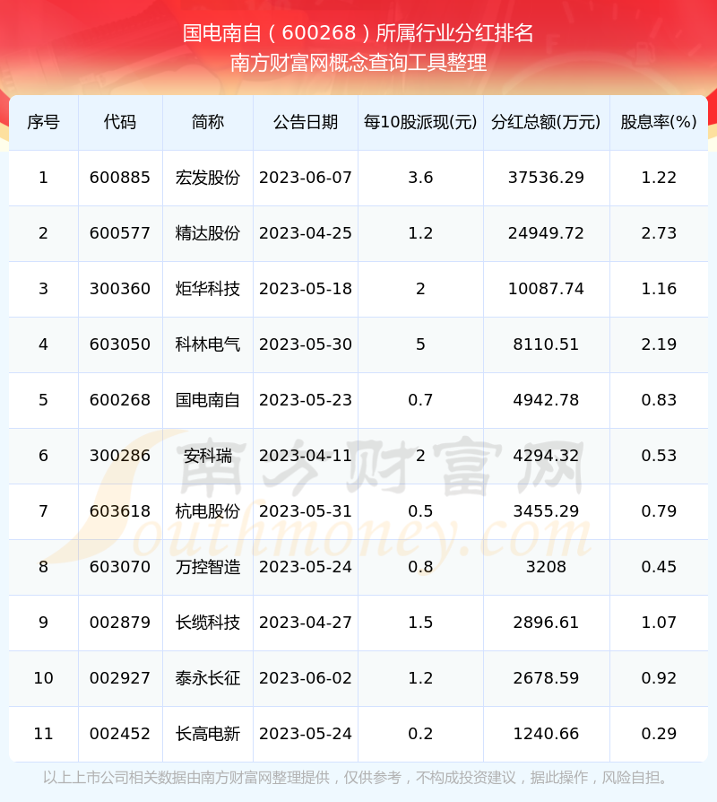Select stock code 603070
717x802 pixels.
[120, 567]
